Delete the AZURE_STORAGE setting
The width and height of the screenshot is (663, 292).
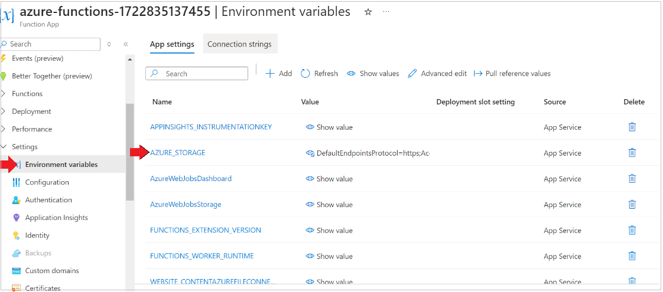click(632, 153)
